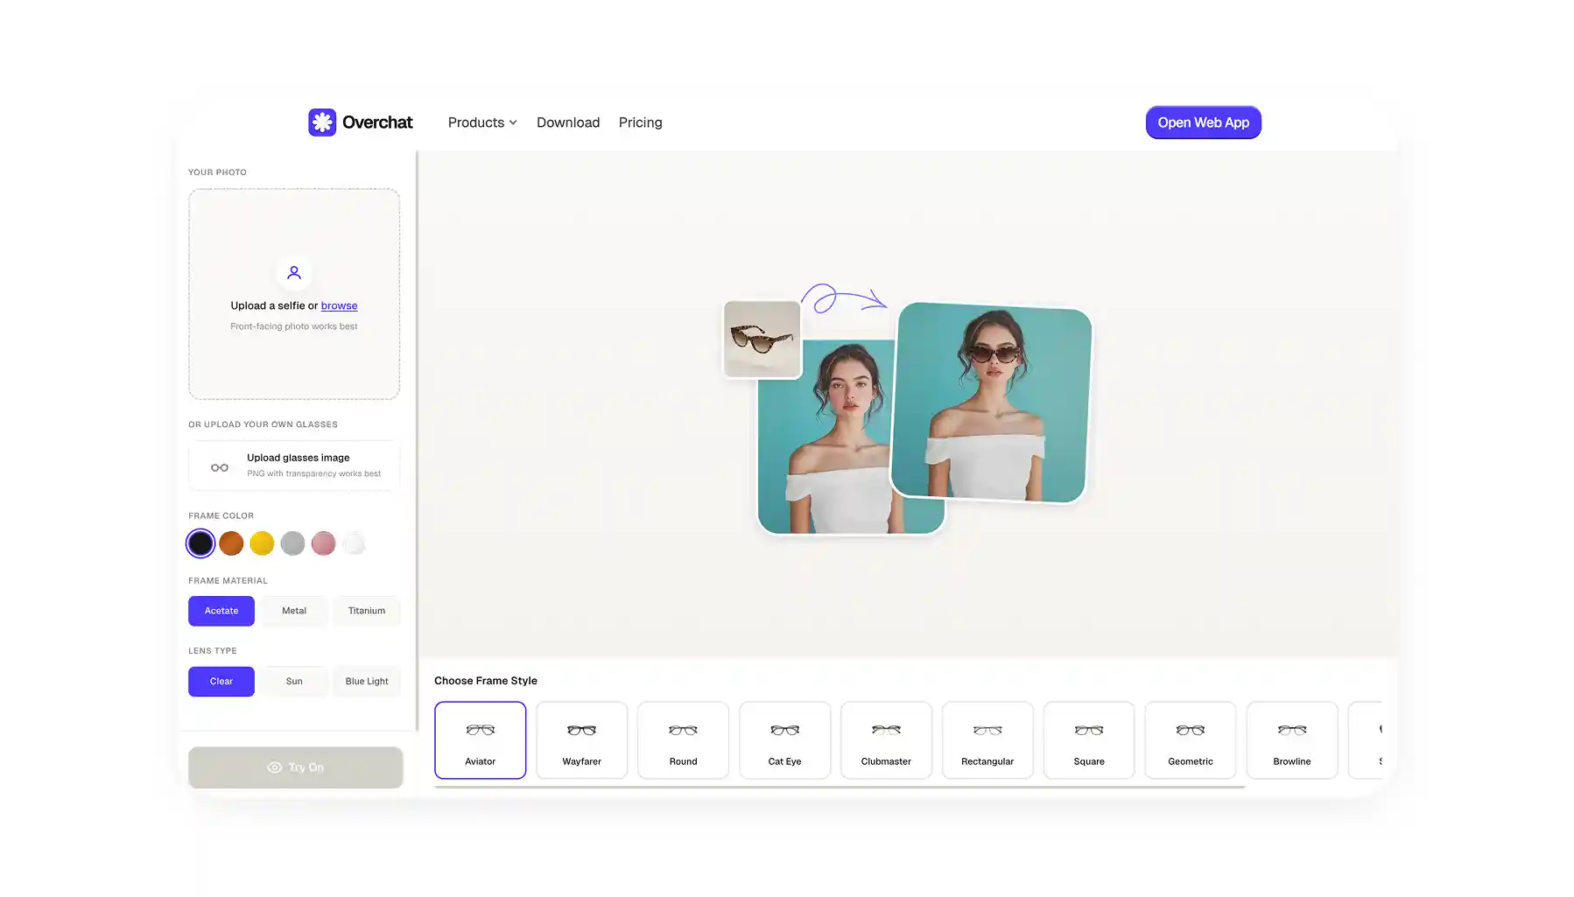Select the Browline frame style

click(x=1291, y=739)
